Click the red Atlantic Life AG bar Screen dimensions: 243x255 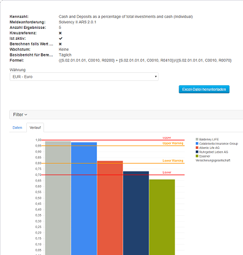point(110,208)
